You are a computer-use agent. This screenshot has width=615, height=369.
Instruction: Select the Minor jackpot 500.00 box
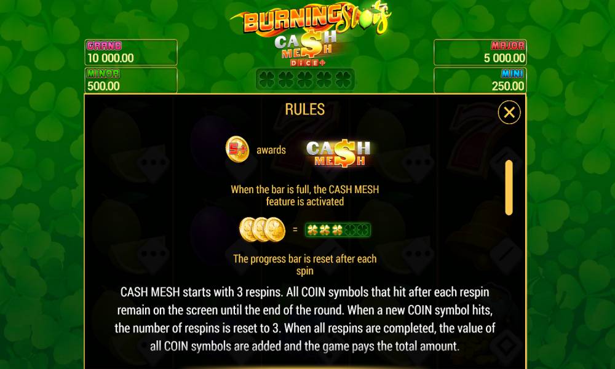point(131,81)
